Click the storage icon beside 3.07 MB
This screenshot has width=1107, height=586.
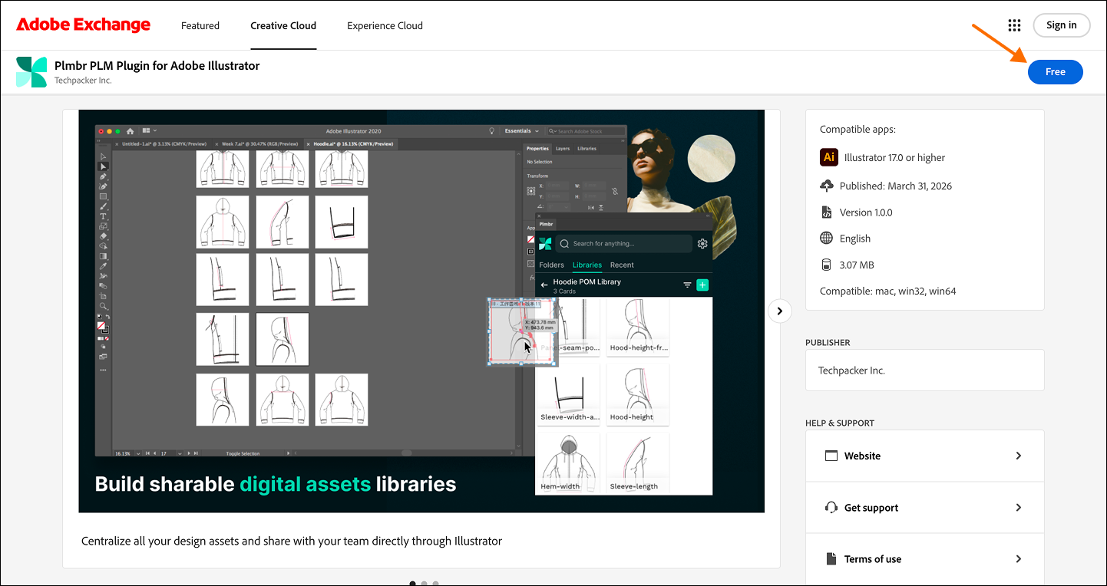coord(828,264)
